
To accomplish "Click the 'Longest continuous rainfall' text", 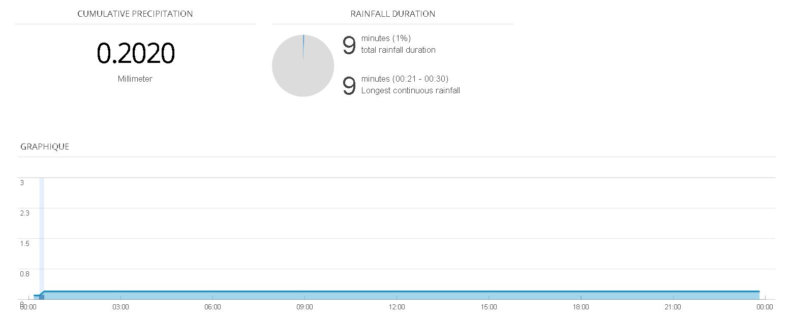I will click(410, 90).
